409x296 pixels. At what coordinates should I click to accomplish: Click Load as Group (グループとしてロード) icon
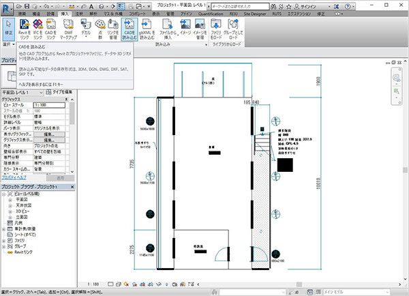[233, 29]
